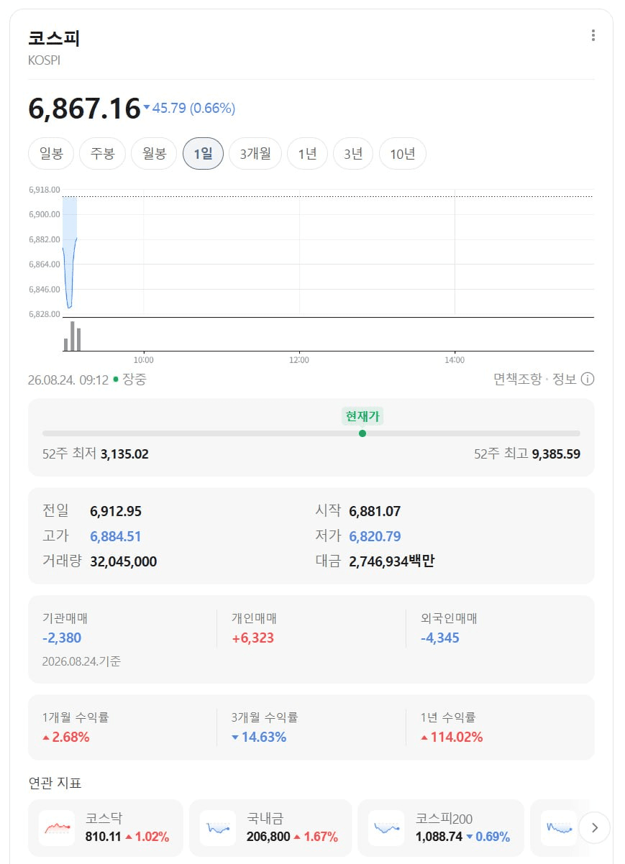Click the 거래량 value 32,045,000
This screenshot has height=864, width=625.
tap(124, 561)
